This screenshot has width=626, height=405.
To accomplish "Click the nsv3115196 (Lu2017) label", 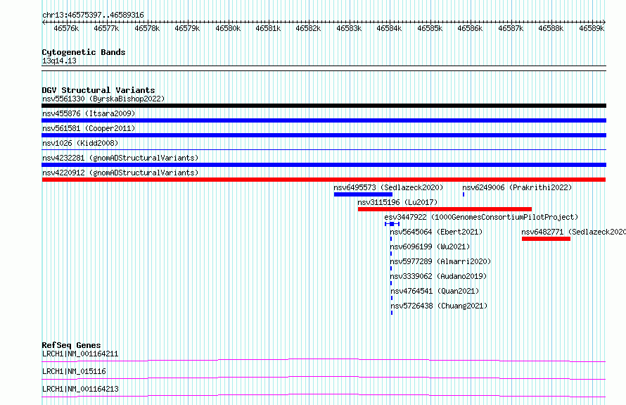I will 397,202.
